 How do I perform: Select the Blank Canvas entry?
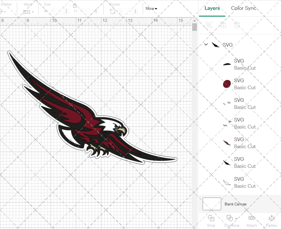[x=236, y=204]
